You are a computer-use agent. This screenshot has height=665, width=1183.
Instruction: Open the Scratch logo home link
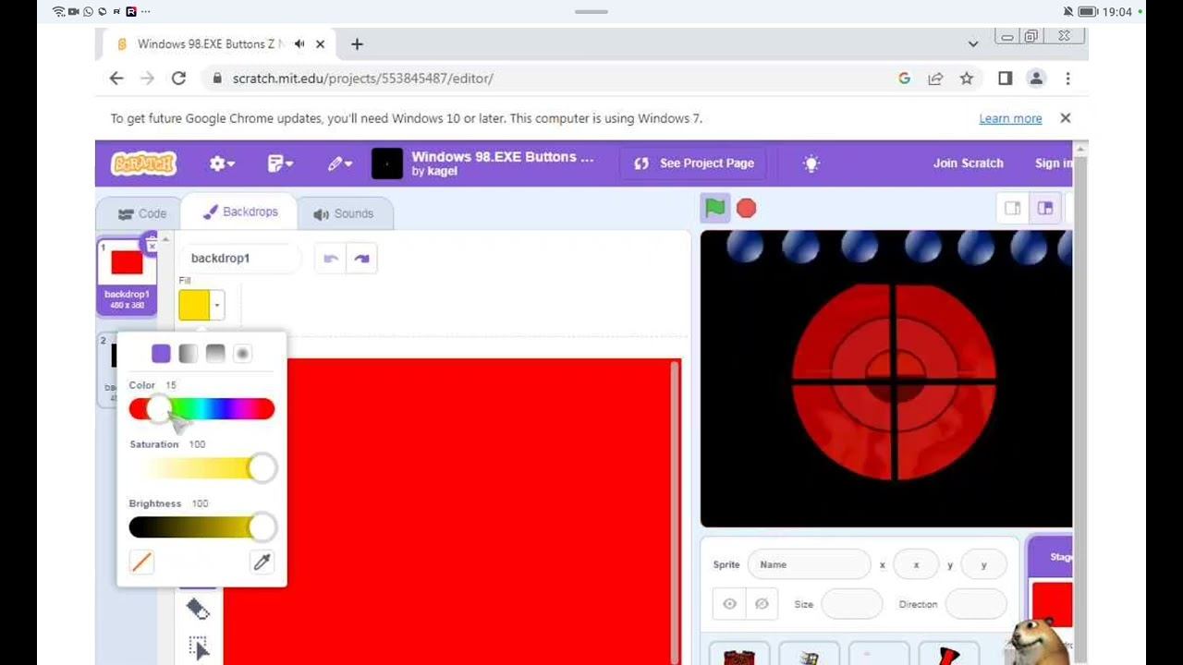[144, 163]
